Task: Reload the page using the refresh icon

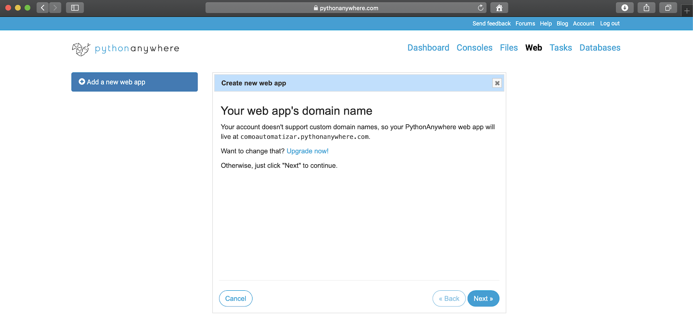Action: (x=480, y=8)
